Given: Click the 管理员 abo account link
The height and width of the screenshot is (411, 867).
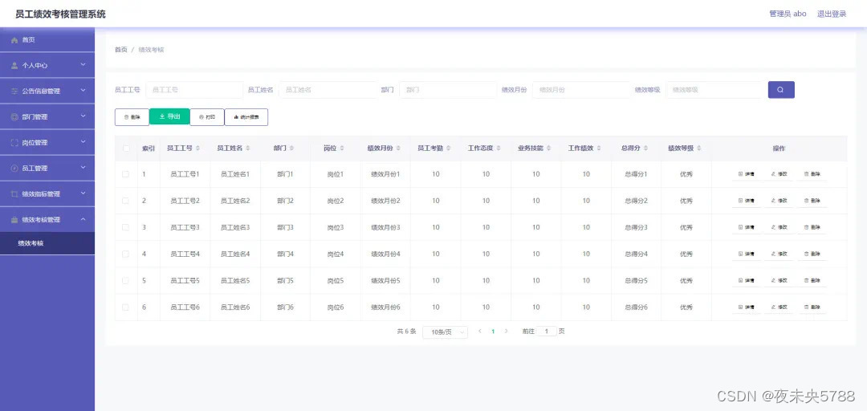Looking at the screenshot, I should (788, 14).
